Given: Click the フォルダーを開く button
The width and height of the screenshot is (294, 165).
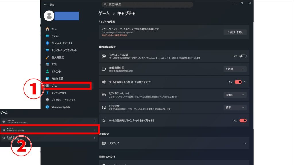Looking at the screenshot, I should click(x=235, y=32).
